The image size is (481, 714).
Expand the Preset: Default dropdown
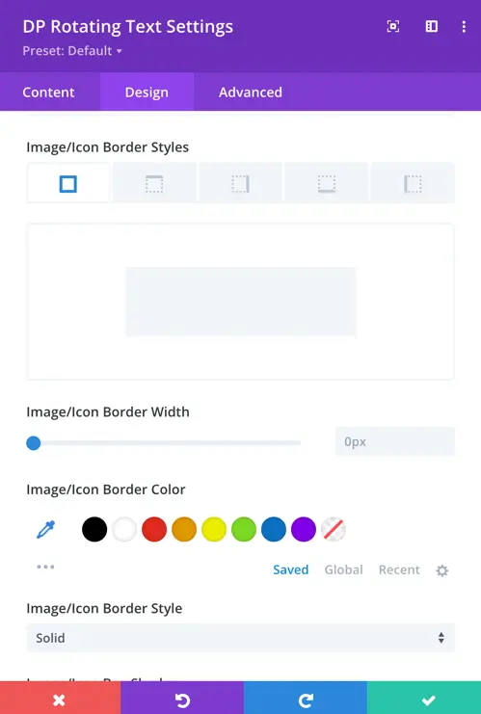tap(72, 50)
